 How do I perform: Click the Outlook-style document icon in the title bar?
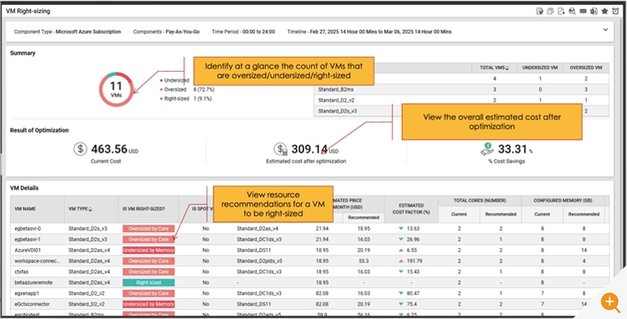(594, 11)
